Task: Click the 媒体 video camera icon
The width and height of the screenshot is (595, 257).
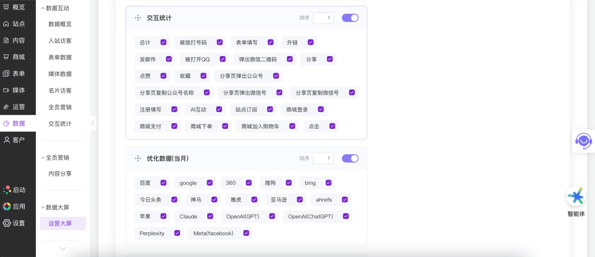Action: (x=6, y=90)
